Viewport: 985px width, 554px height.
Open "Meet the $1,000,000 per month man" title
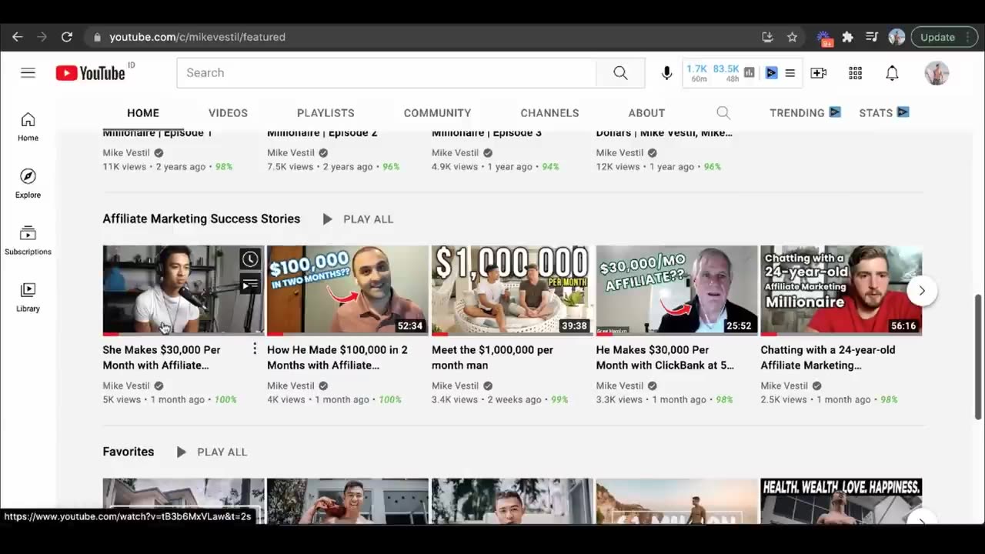click(492, 358)
